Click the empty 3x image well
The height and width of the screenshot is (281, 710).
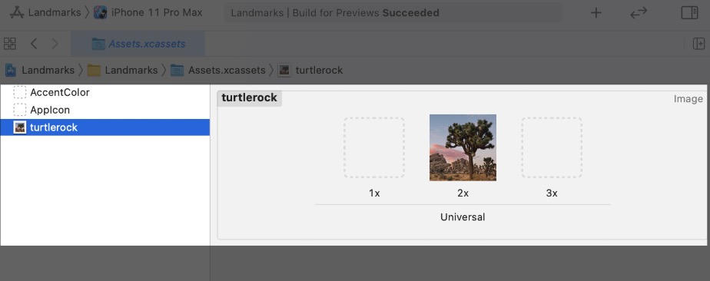point(552,147)
